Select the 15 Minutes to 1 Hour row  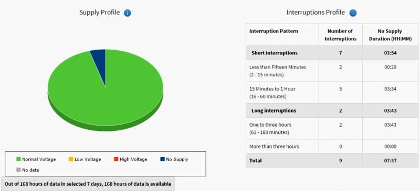332,93
